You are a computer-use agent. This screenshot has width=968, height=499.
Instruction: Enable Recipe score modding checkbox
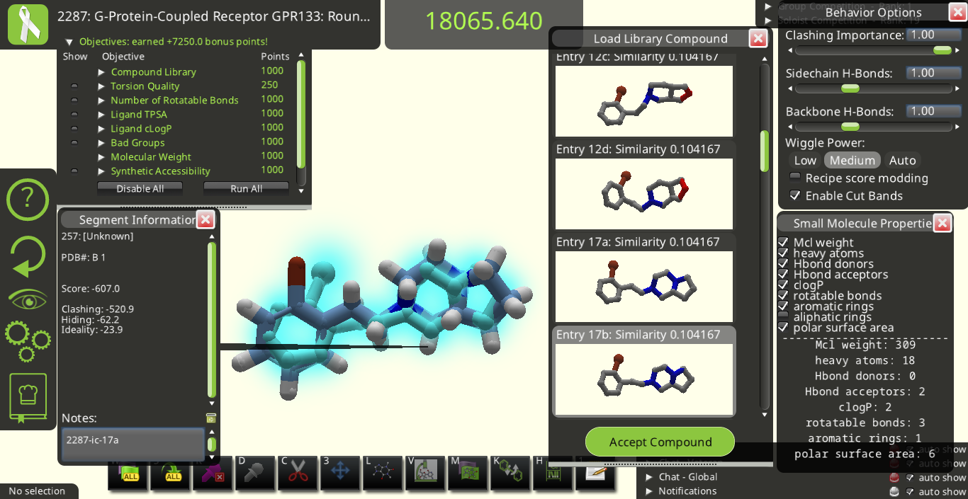pos(795,178)
